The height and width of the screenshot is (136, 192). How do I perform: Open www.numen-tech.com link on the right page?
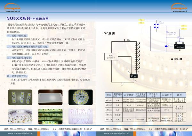pyautogui.click(x=116, y=133)
